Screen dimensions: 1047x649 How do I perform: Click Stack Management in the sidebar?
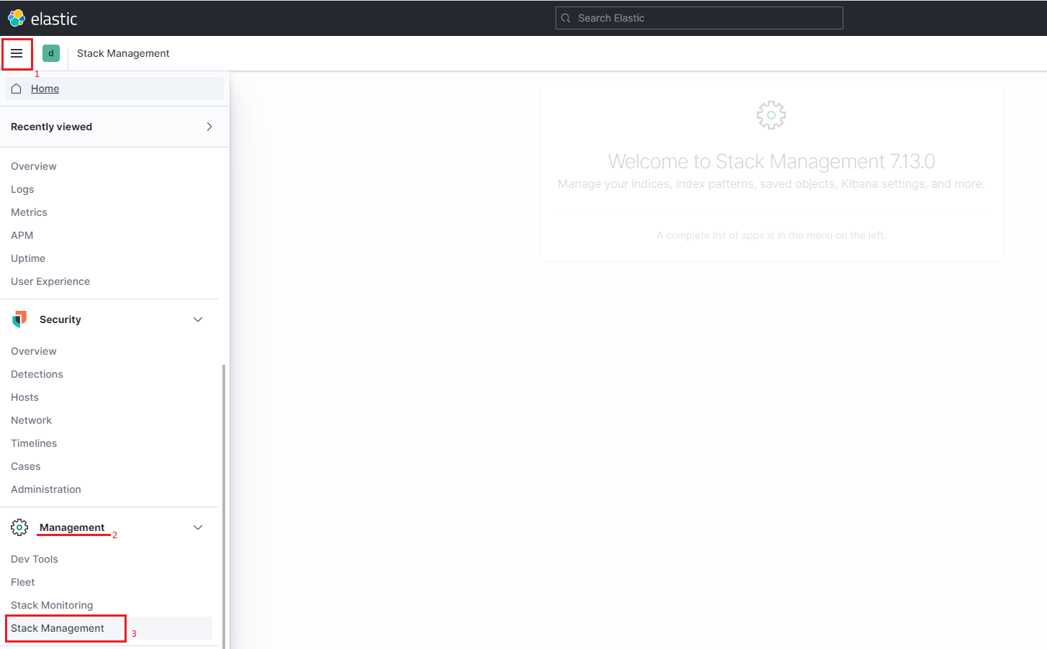[x=58, y=627]
